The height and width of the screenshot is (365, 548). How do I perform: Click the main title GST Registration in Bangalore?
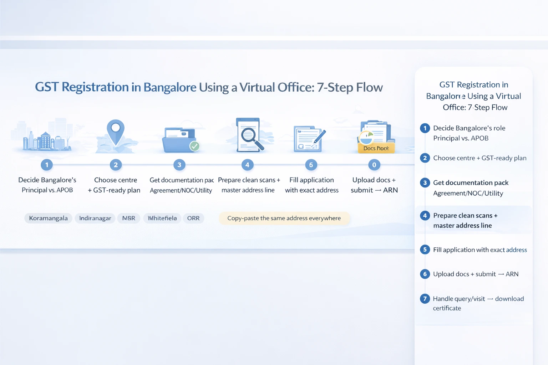pyautogui.click(x=209, y=87)
